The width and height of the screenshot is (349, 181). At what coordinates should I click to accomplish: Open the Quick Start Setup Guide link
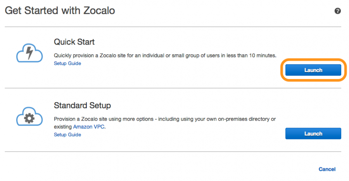point(67,64)
